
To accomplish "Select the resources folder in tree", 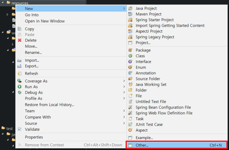I will click(x=20, y=3).
